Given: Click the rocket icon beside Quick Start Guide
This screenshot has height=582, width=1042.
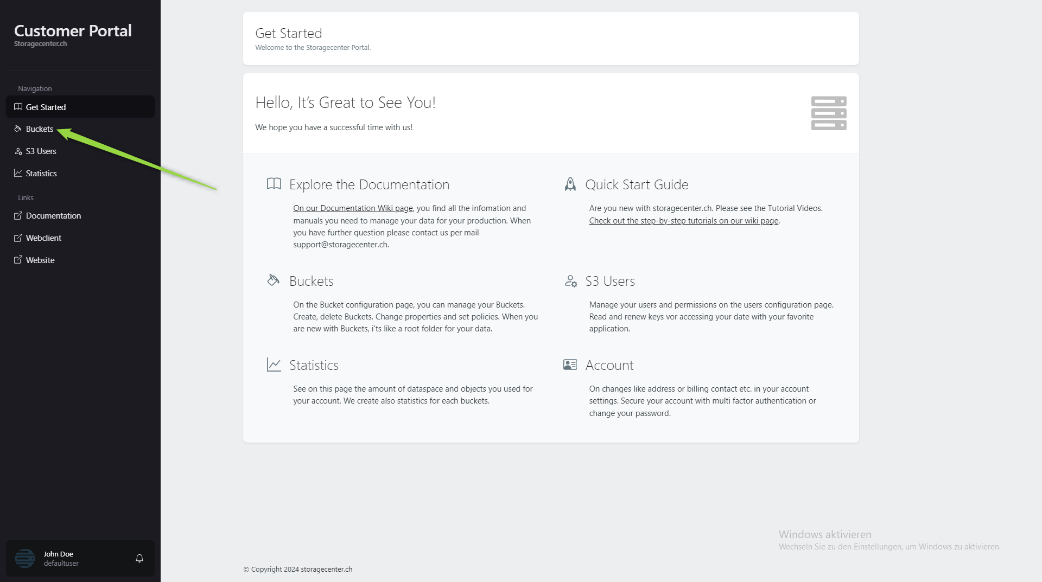Looking at the screenshot, I should coord(570,184).
